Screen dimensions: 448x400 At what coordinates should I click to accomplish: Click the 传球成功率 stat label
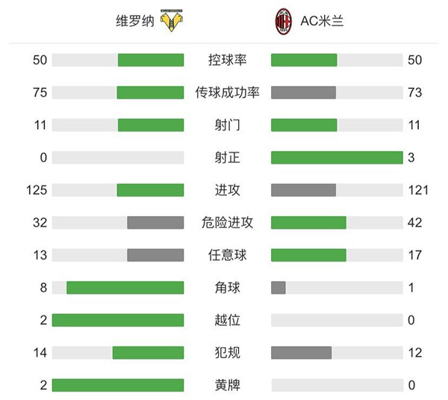227,93
